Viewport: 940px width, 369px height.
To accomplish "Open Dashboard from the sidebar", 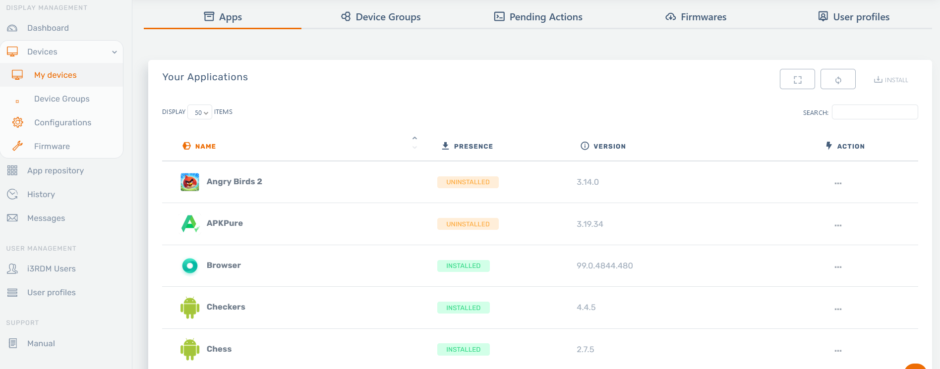I will pos(48,28).
